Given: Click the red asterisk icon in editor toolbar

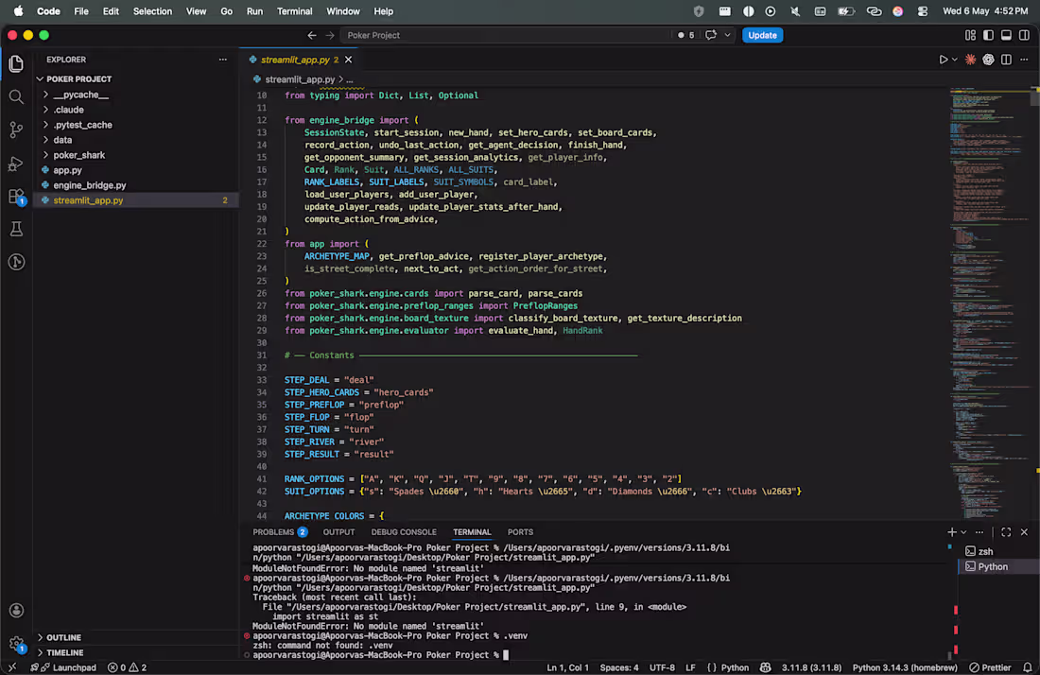Looking at the screenshot, I should tap(970, 60).
